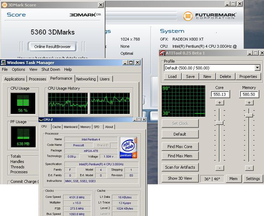Image resolution: width=264 pixels, height=216 pixels.
Task: Click the Memory clock slider handle
Action: click(249, 115)
